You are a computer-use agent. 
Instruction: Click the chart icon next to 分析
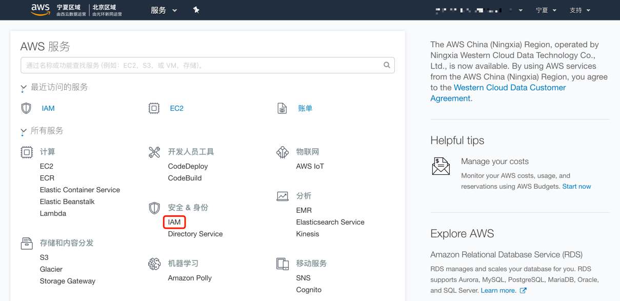coord(283,196)
